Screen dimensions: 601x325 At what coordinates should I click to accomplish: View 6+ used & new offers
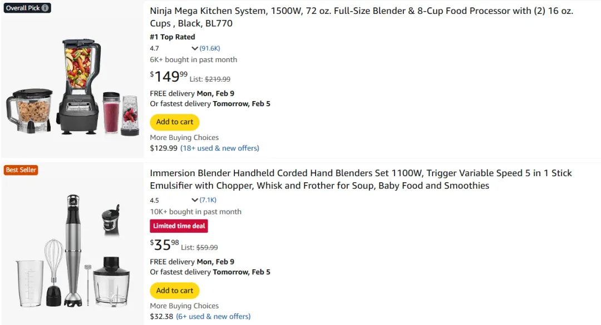213,317
